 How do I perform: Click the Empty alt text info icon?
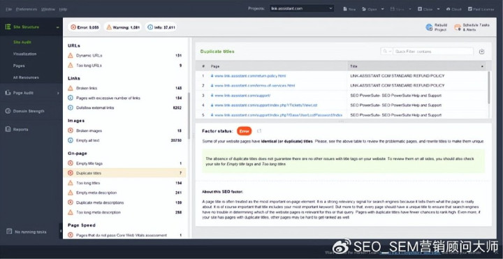[x=71, y=140]
